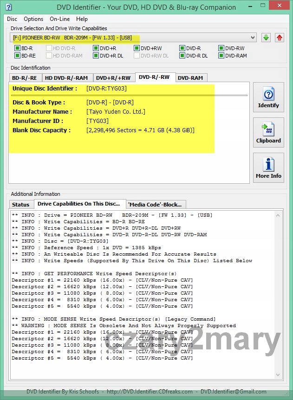Switch to the DVD+R/+RW tab
Viewport: 293px width, 400px height.
pos(114,78)
